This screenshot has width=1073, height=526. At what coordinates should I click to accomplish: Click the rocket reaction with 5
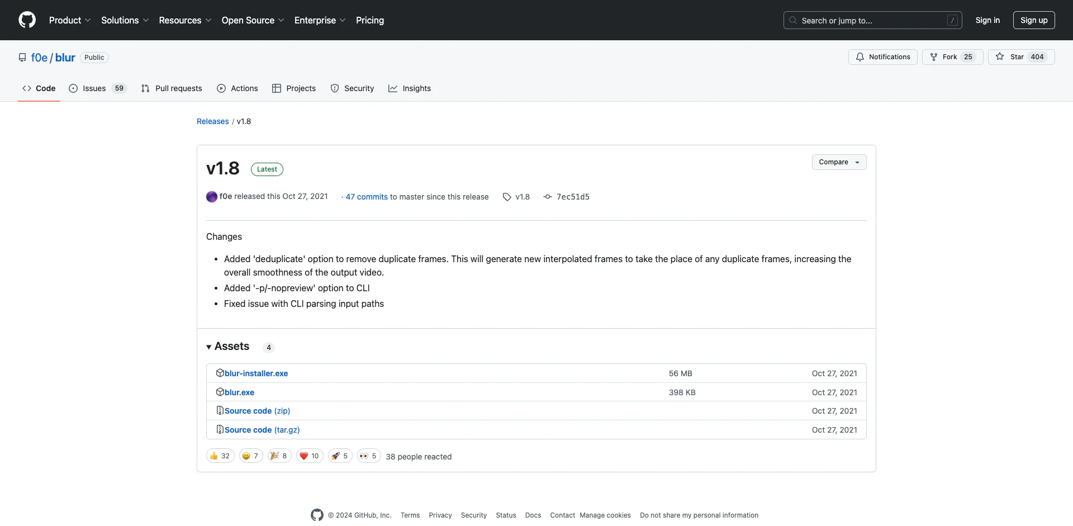click(x=340, y=456)
